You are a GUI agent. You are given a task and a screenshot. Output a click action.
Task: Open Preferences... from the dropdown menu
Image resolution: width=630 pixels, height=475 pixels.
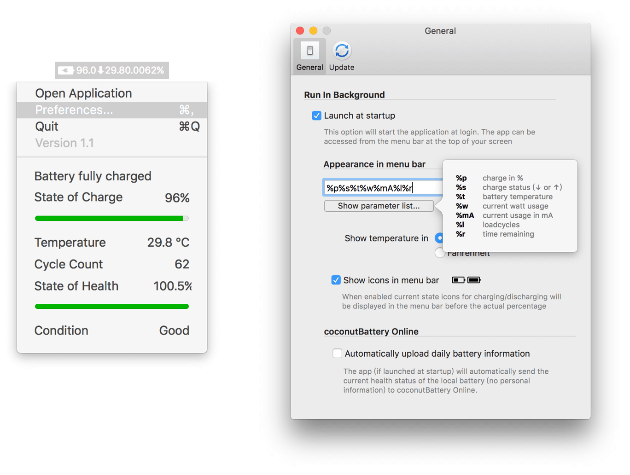(112, 110)
